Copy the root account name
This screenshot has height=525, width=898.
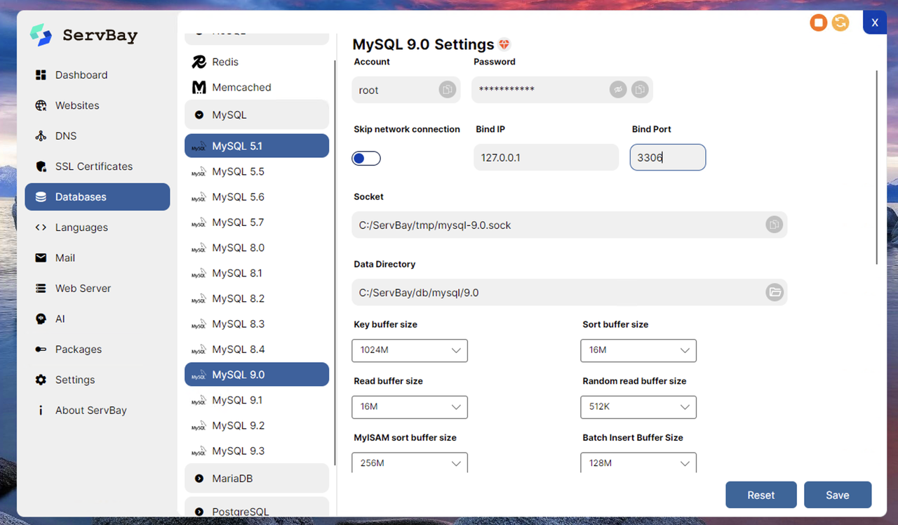pos(447,90)
